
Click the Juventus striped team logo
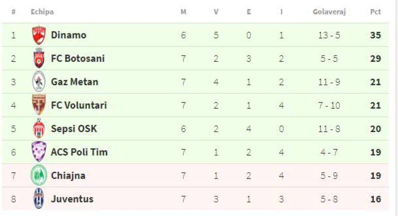[39, 199]
